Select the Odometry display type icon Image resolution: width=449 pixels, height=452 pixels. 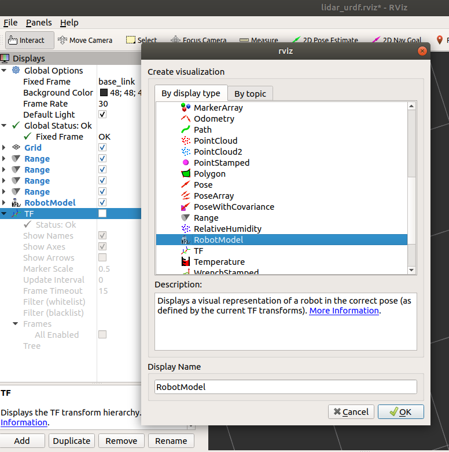186,118
